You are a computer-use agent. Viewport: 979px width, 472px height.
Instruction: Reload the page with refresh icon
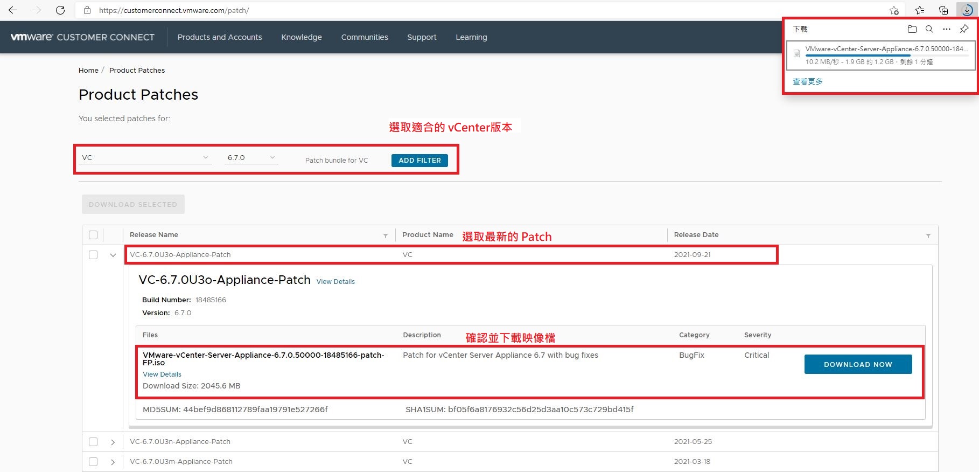(x=60, y=10)
